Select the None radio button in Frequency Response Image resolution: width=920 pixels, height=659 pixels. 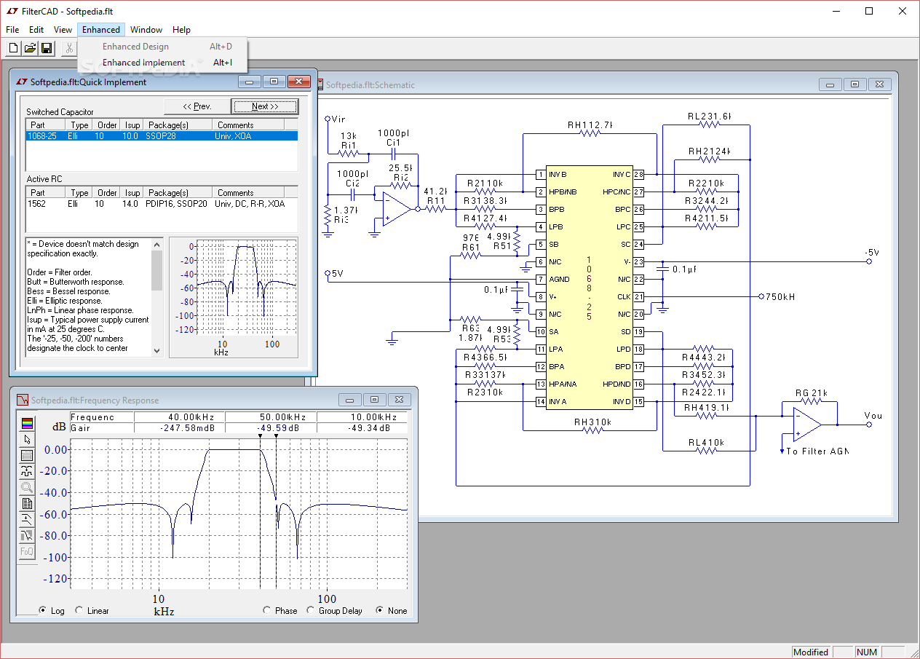(x=380, y=610)
